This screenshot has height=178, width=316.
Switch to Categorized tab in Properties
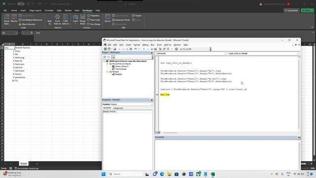[x=118, y=108]
